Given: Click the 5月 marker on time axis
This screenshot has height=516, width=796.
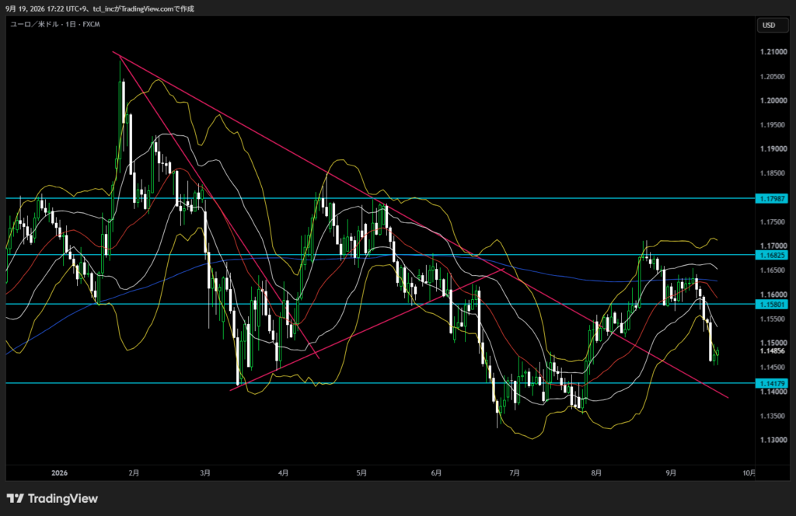Looking at the screenshot, I should click(361, 473).
